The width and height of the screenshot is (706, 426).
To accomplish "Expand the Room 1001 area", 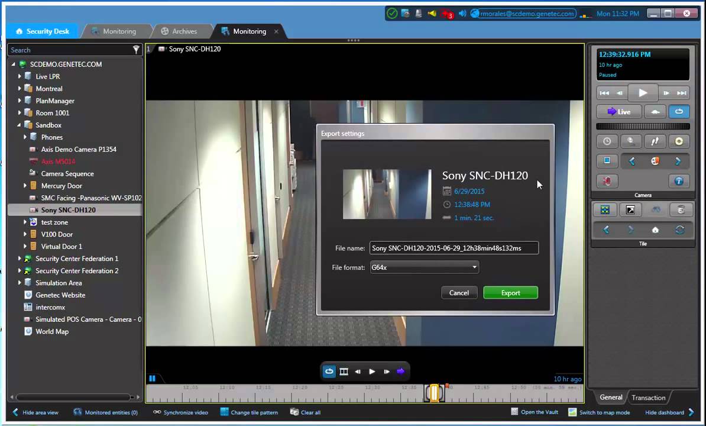I will [x=19, y=113].
